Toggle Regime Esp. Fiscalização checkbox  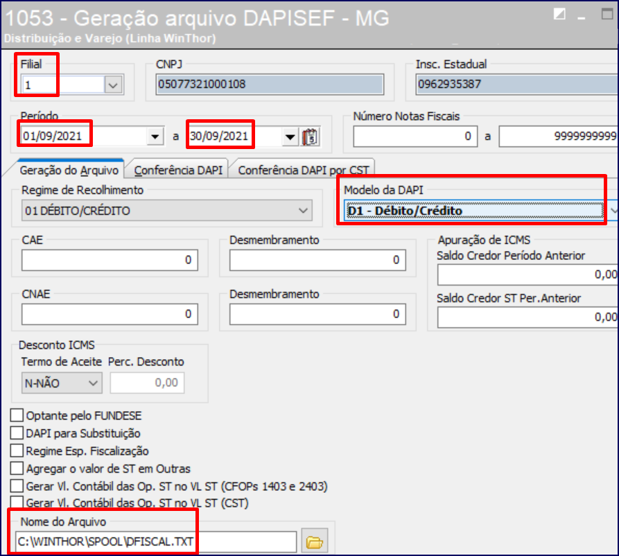17,451
